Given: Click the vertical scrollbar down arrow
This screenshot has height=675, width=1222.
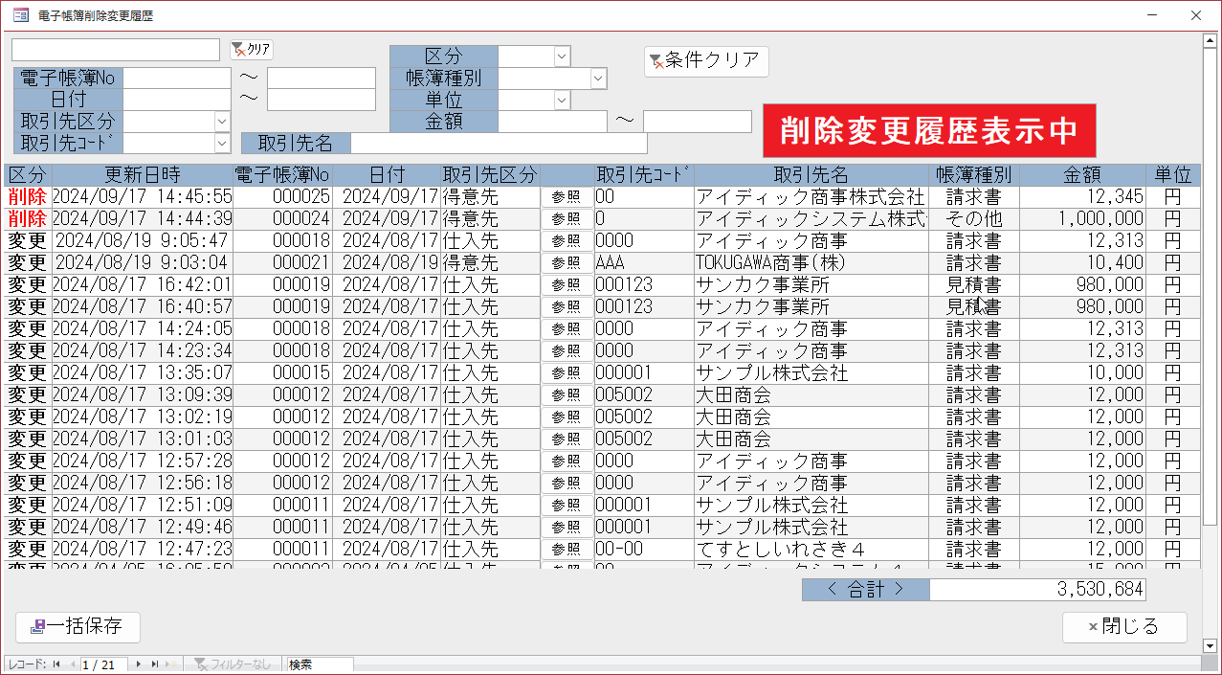Looking at the screenshot, I should [1209, 645].
